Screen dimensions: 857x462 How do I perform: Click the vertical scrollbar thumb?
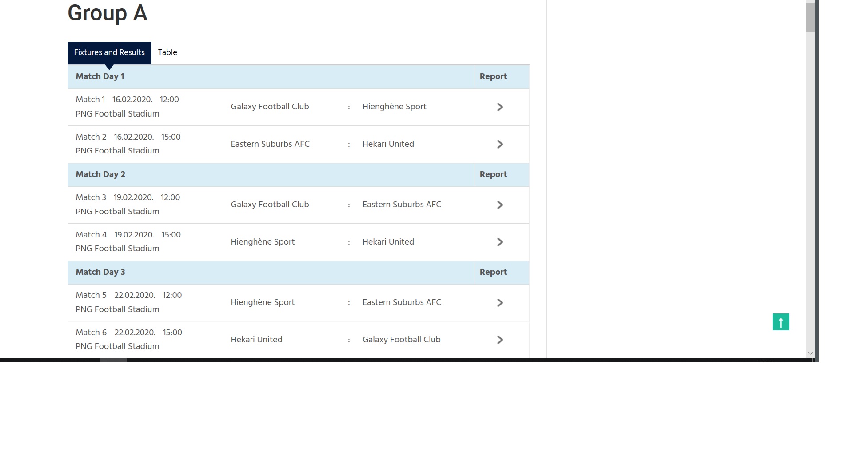pos(810,17)
